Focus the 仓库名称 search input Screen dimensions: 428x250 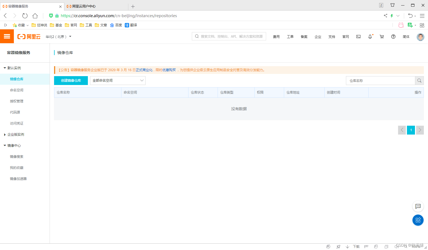pyautogui.click(x=380, y=81)
